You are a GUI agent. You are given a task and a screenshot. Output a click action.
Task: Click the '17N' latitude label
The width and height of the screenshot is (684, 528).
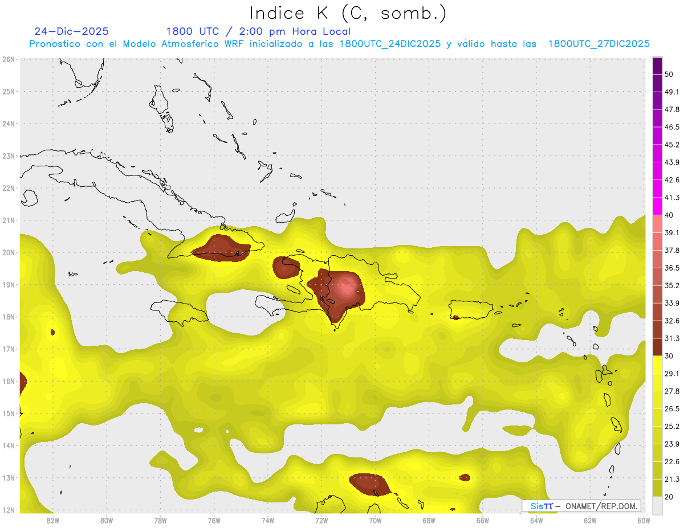coord(9,349)
